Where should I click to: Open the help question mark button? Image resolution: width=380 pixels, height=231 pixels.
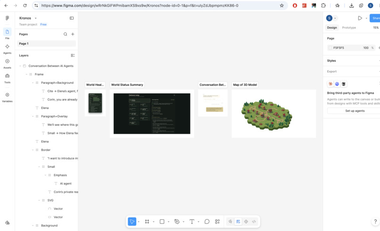(x=375, y=221)
